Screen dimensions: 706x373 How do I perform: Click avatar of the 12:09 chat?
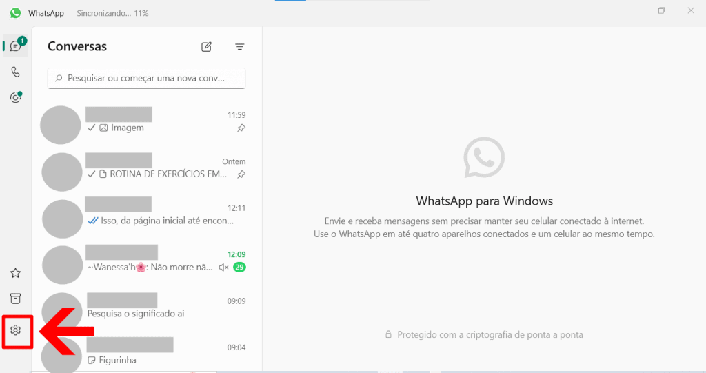click(x=62, y=265)
